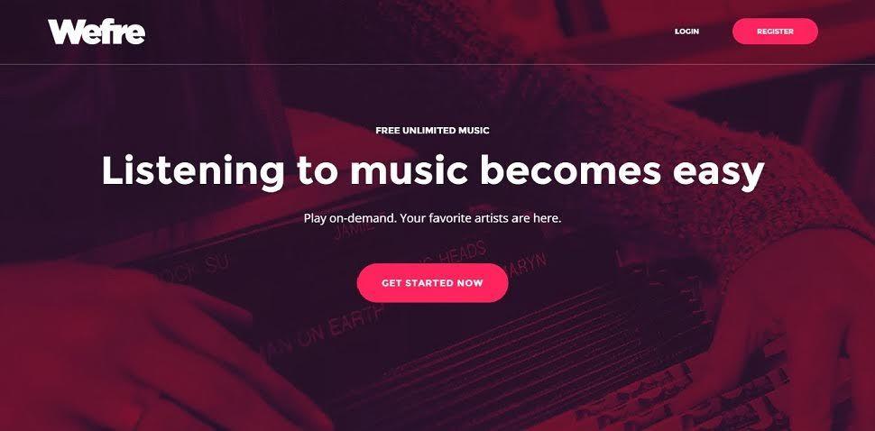
Task: Click the GET STARTED NOW button
Action: click(x=432, y=283)
